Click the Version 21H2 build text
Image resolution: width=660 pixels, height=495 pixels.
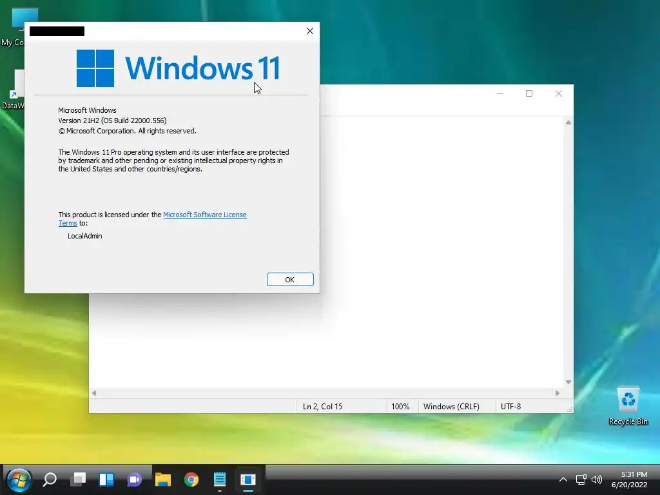(112, 121)
